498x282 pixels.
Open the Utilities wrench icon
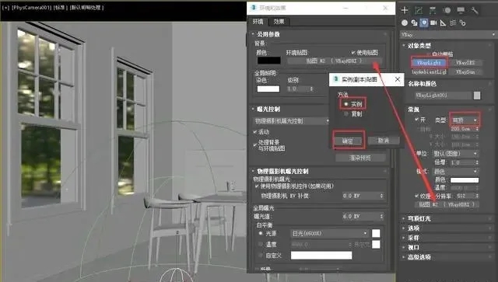coord(475,10)
